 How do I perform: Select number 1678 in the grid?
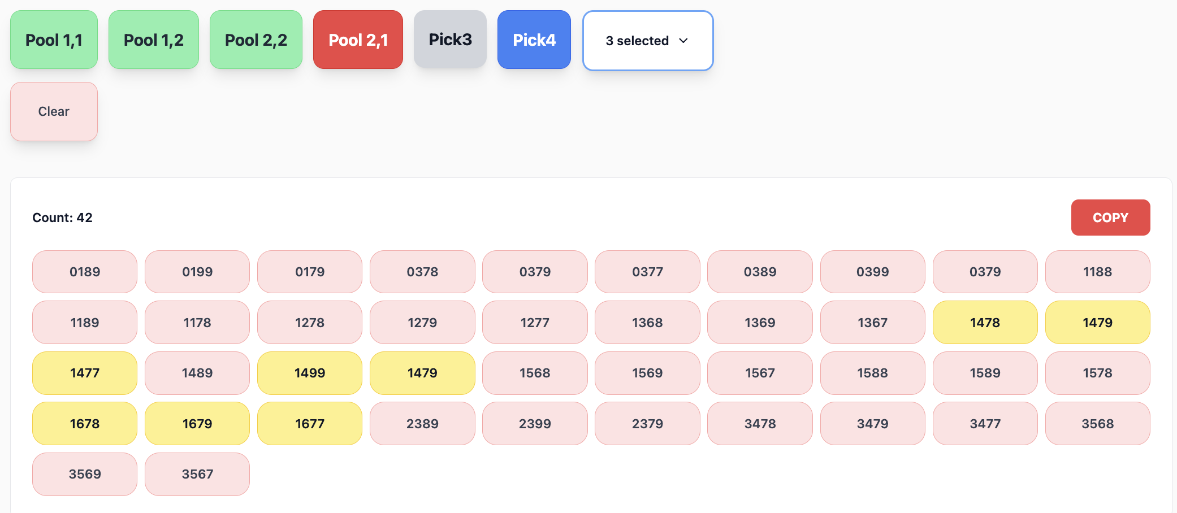tap(85, 424)
